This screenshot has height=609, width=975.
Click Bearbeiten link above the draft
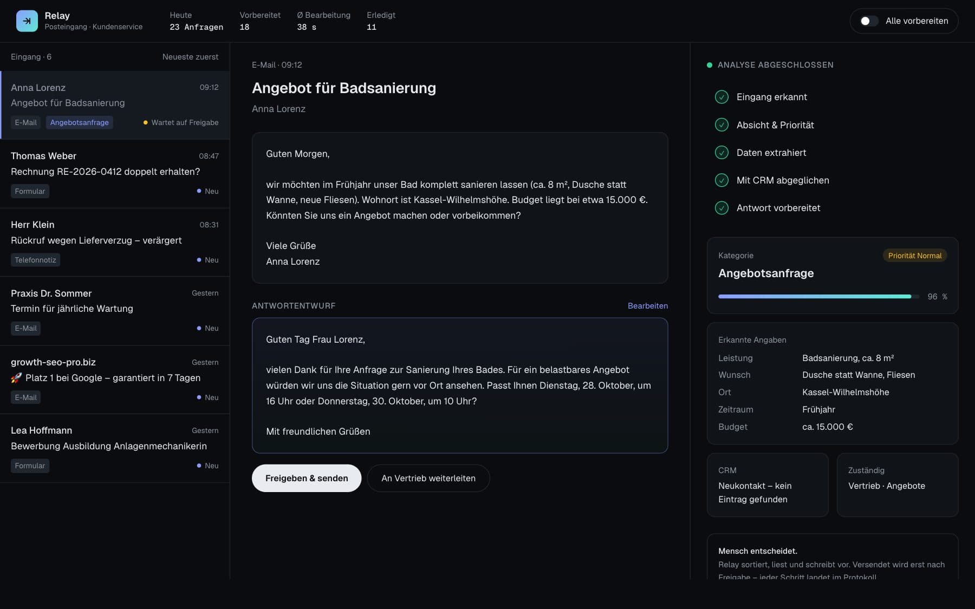pos(648,306)
